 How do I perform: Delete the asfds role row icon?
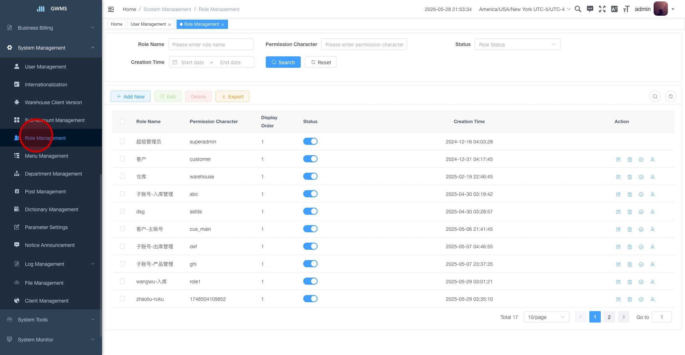(x=630, y=212)
